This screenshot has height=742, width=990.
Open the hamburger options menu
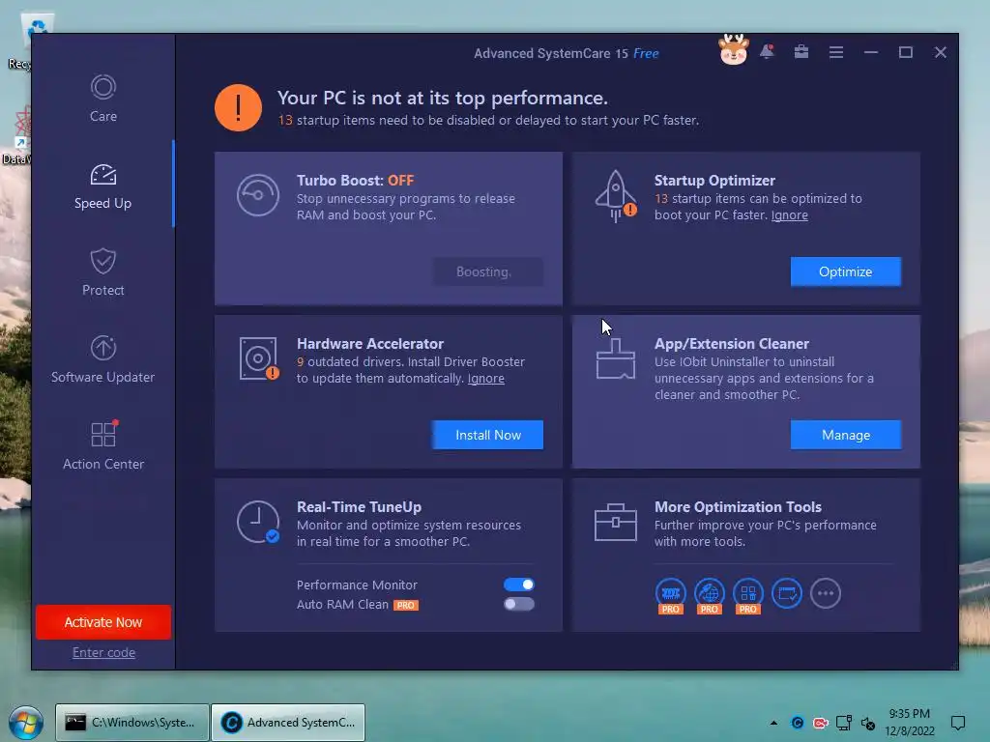tap(836, 52)
